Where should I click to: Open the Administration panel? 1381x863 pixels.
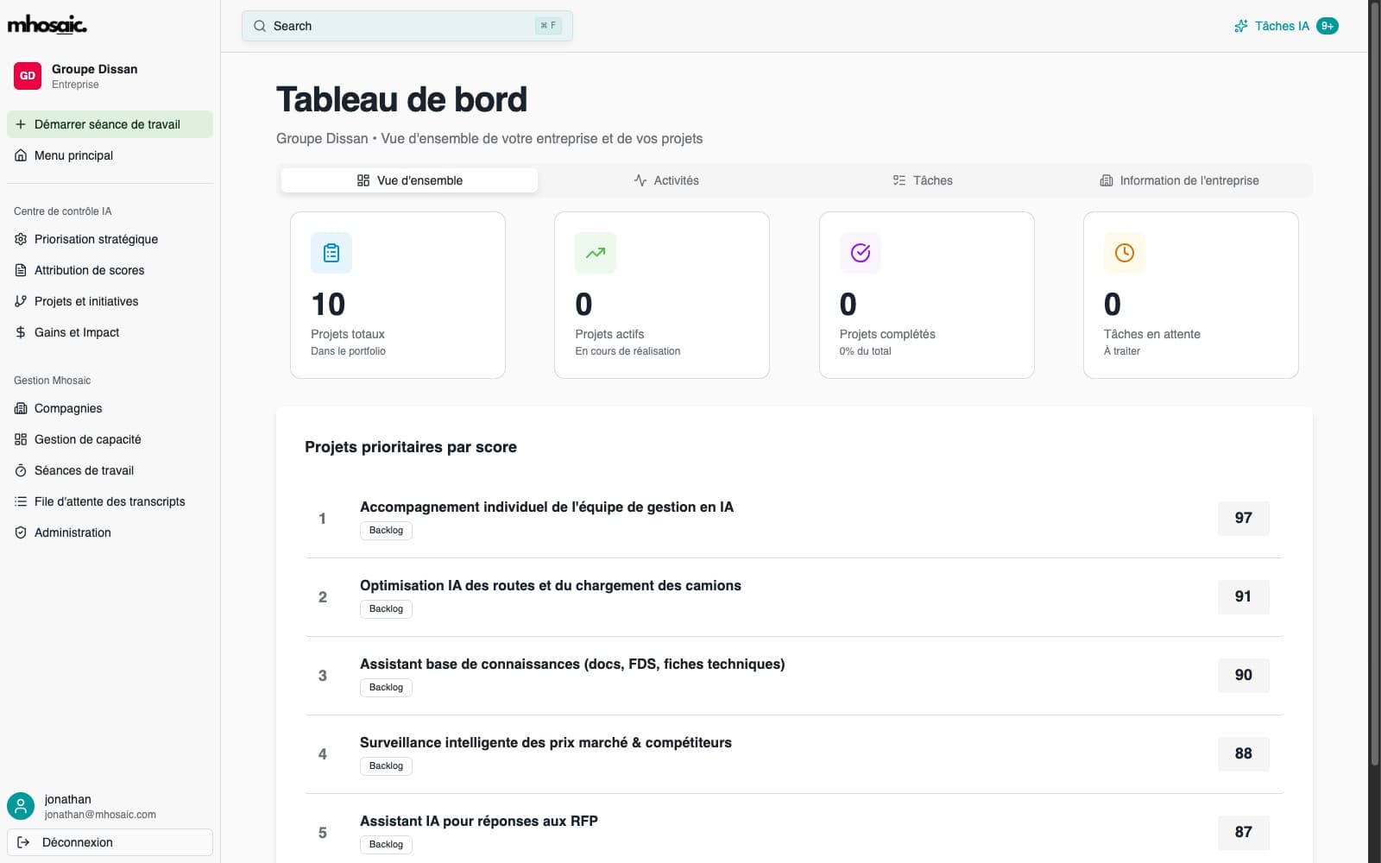(x=72, y=532)
